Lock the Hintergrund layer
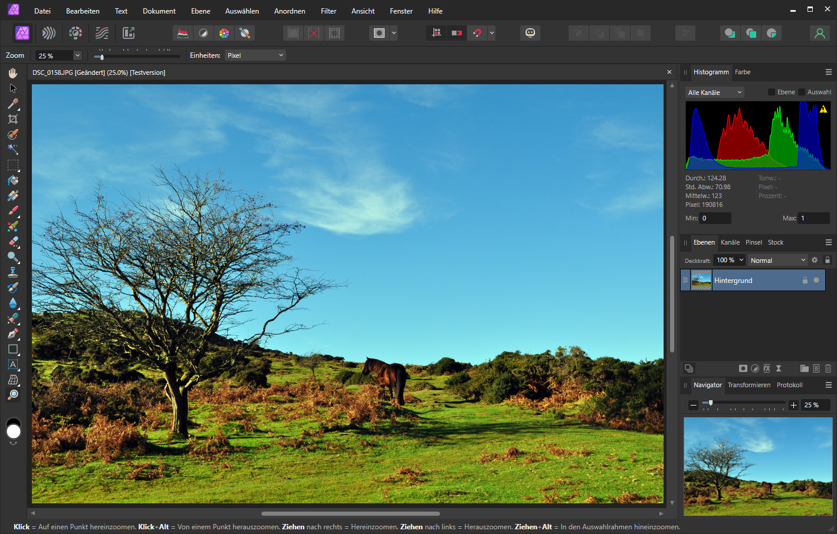837x534 pixels. click(805, 280)
